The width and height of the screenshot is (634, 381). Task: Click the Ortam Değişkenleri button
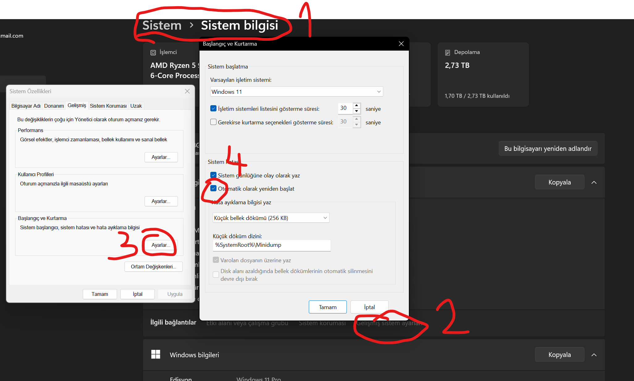click(x=153, y=267)
